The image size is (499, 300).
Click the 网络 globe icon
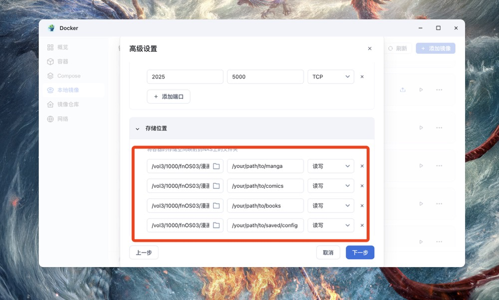click(50, 119)
